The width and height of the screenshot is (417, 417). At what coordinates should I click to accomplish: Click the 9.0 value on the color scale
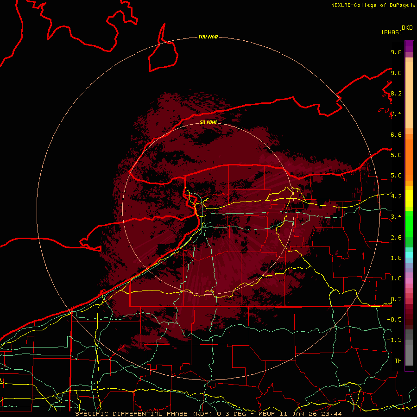coord(396,73)
